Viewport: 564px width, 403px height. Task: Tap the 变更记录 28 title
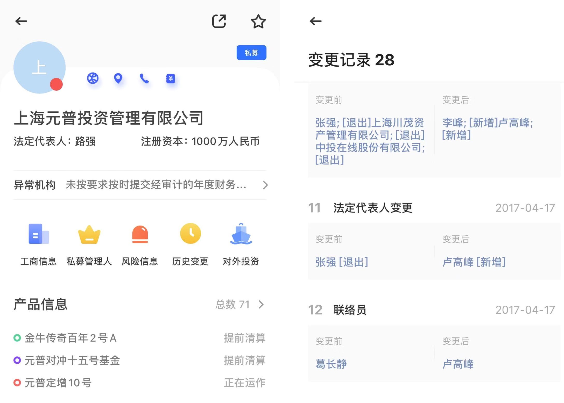[351, 60]
